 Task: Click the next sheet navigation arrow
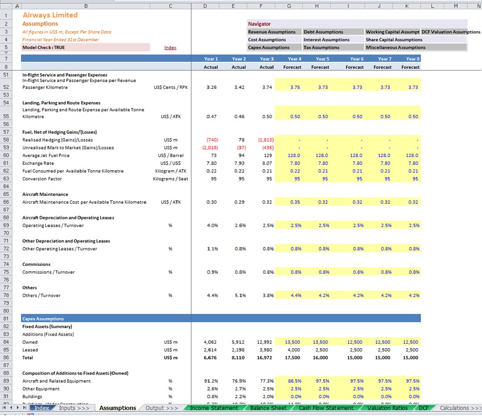click(x=17, y=408)
